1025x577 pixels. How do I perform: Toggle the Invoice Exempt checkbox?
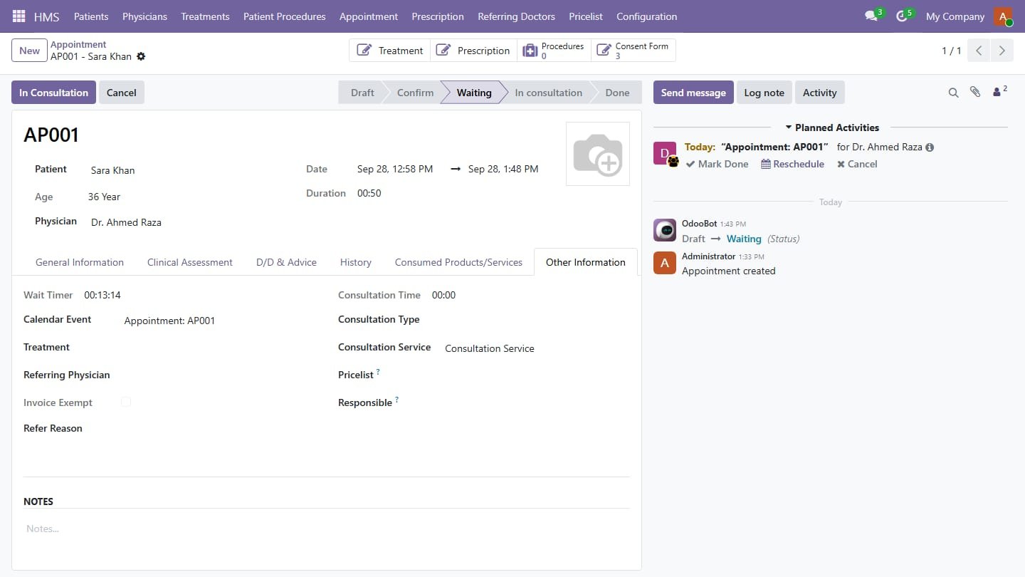point(126,402)
